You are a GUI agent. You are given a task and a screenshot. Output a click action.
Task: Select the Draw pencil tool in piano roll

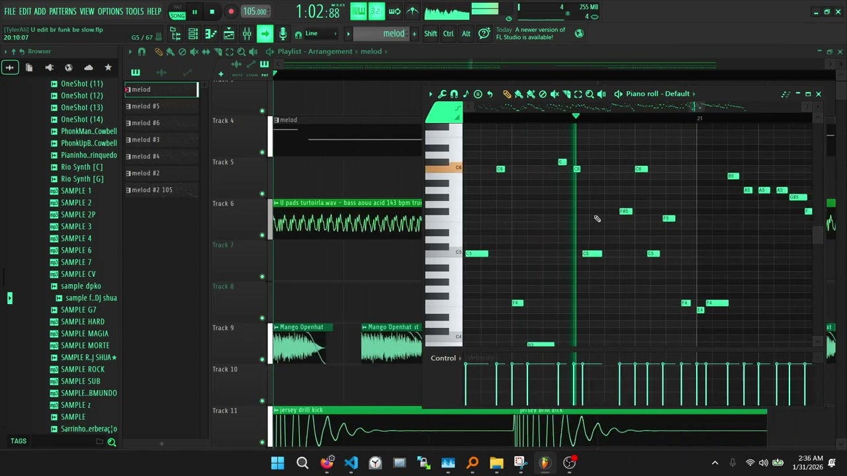507,94
